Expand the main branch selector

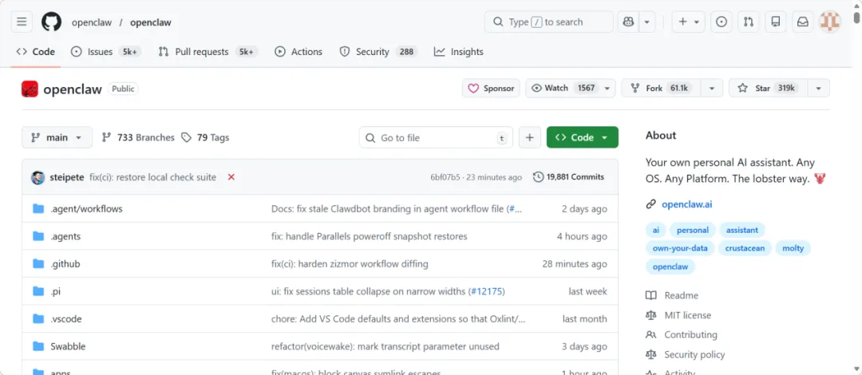pyautogui.click(x=57, y=137)
